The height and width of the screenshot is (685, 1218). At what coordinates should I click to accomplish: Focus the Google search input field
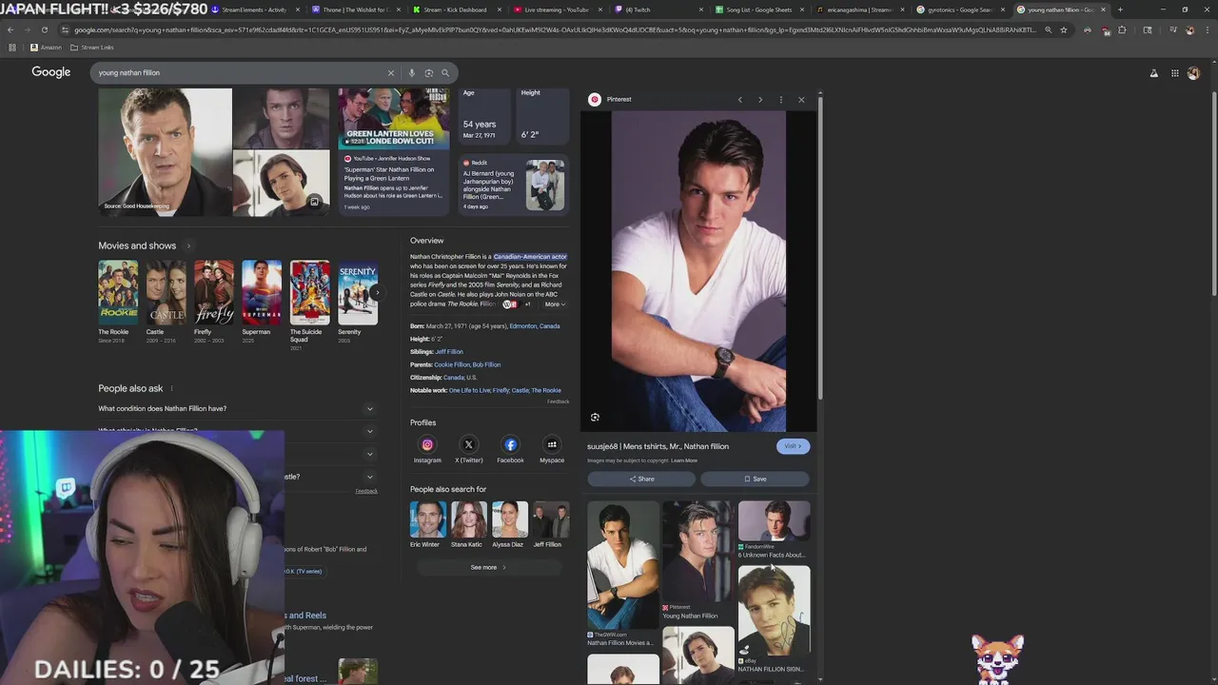click(x=238, y=72)
